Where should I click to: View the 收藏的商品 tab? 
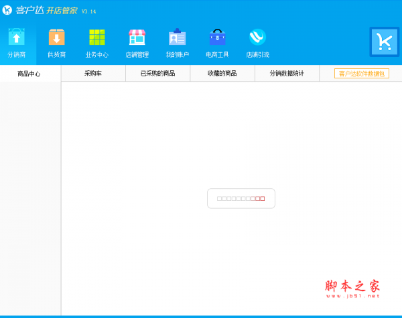coord(222,74)
